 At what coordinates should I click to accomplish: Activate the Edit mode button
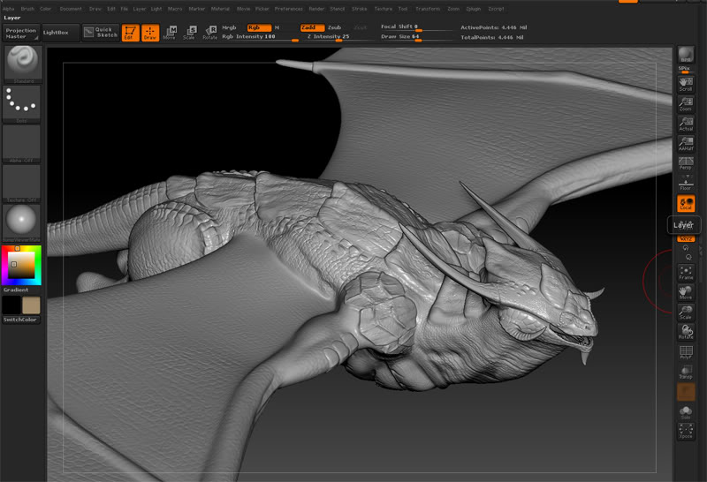(x=130, y=33)
